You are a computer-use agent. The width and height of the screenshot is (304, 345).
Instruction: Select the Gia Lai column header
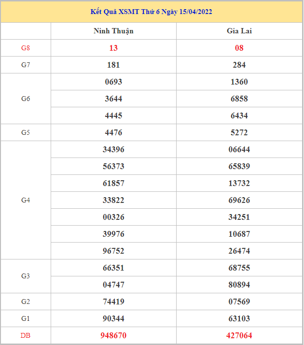point(239,31)
